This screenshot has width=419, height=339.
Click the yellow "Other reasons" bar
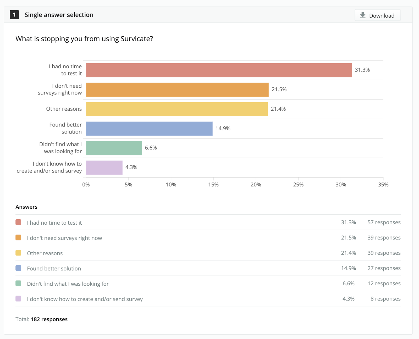pos(177,109)
